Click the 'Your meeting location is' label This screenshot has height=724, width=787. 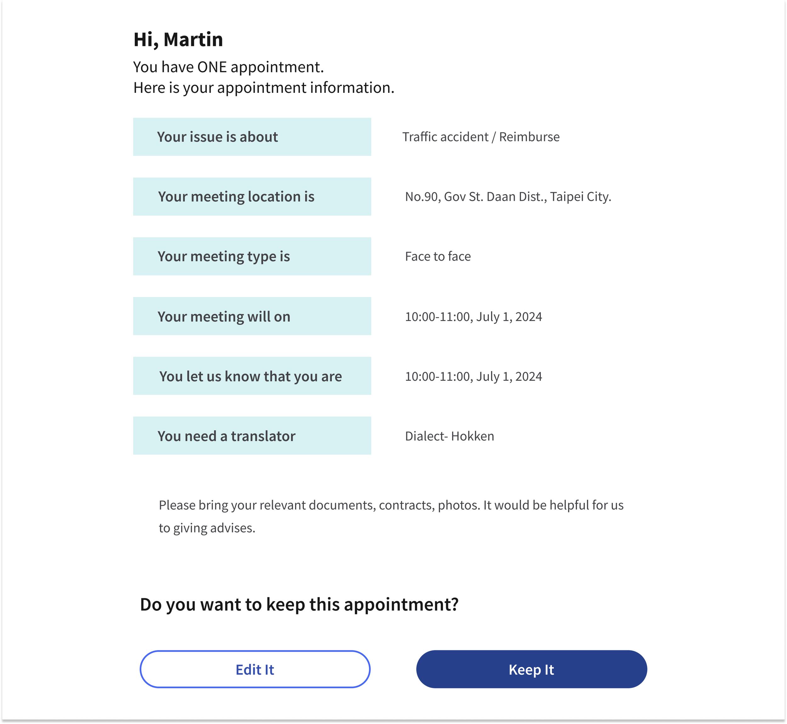252,197
